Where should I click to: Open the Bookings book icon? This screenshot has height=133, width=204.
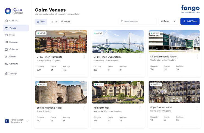click(x=6, y=42)
